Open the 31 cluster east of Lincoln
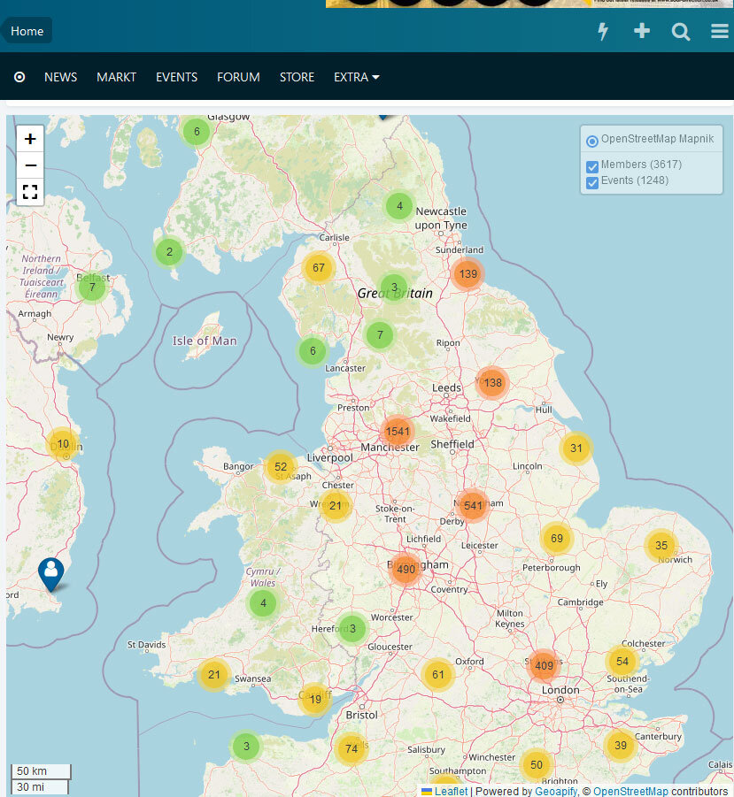Viewport: 734px width, 797px height. tap(576, 448)
